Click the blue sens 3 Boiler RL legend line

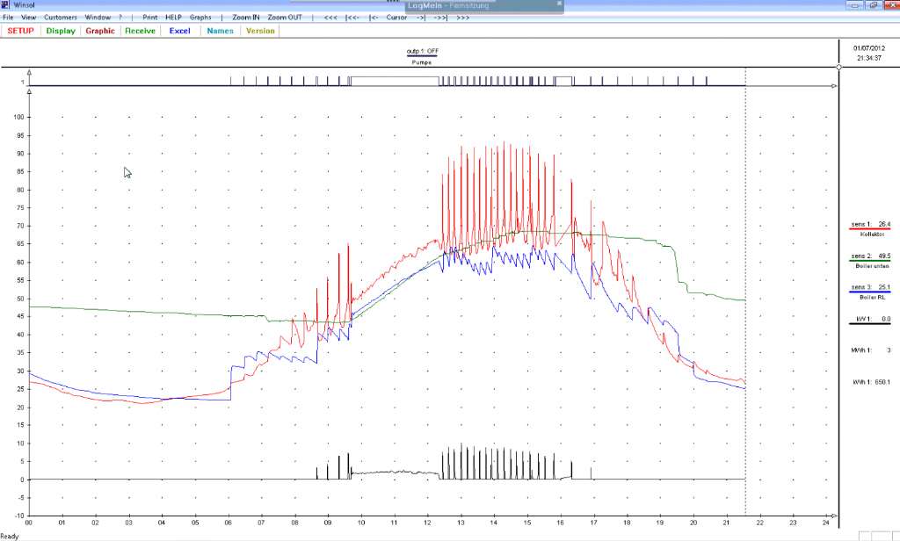pos(869,292)
